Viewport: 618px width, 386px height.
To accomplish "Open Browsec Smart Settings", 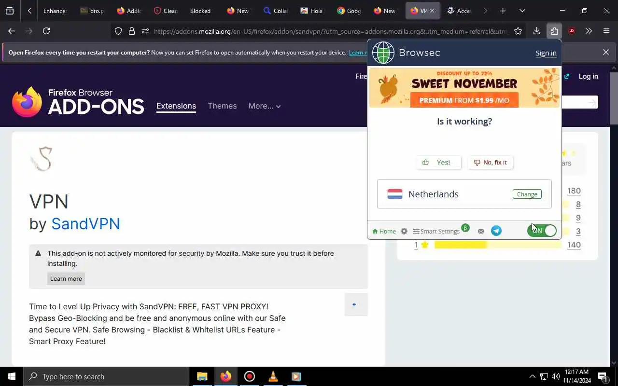I will coord(436,231).
